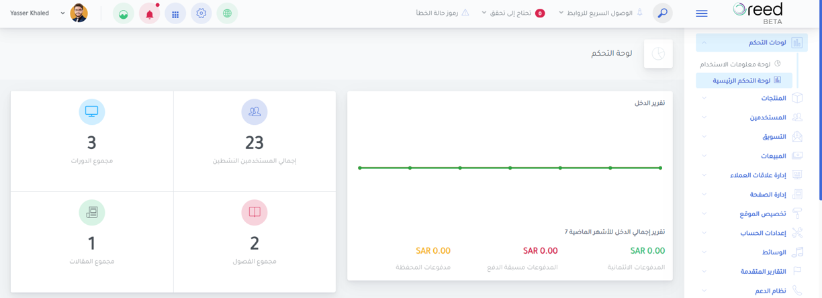The image size is (822, 298).
Task: Expand the المنتجات sidebar menu
Action: [x=753, y=98]
